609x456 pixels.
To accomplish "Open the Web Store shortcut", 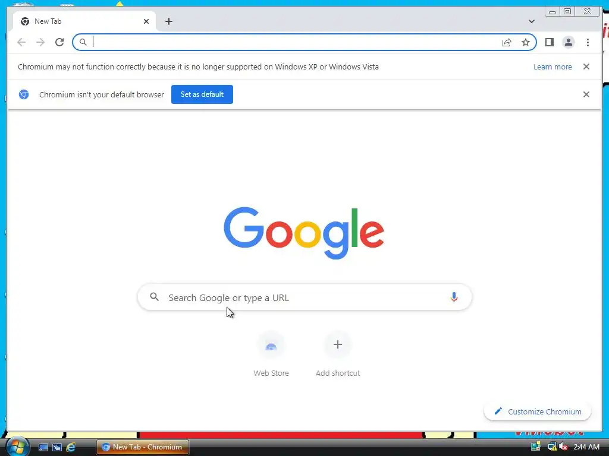I will click(x=271, y=354).
